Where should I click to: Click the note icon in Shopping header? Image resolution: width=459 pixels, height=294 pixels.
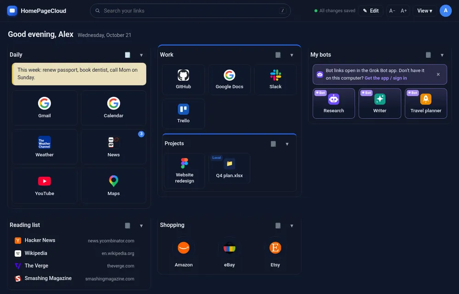[278, 225]
